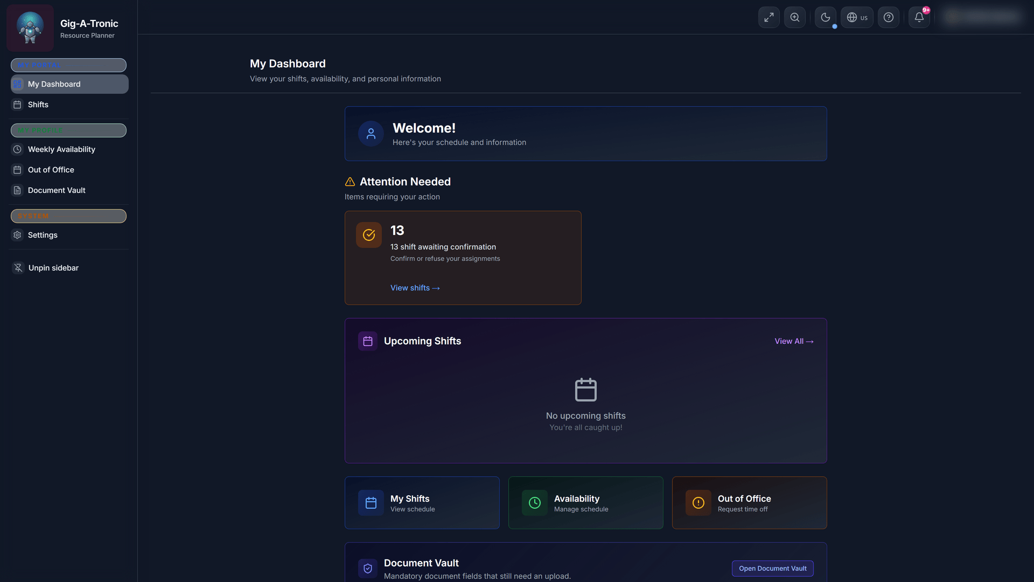1034x582 pixels.
Task: Click the orange checkmark icon on confirmation card
Action: point(369,235)
